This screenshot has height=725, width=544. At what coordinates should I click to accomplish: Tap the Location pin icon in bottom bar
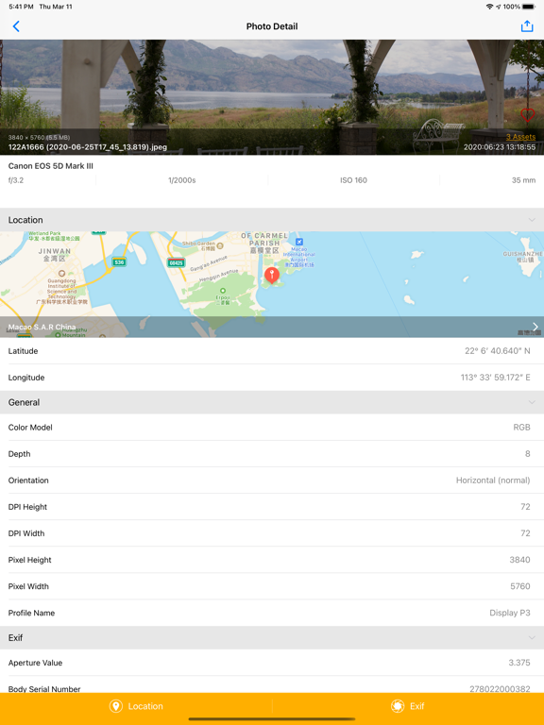click(115, 706)
